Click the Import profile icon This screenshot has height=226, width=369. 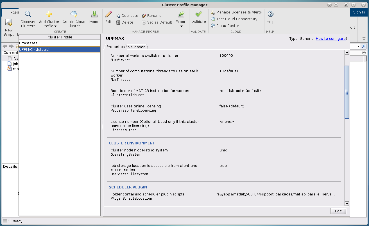(94, 15)
